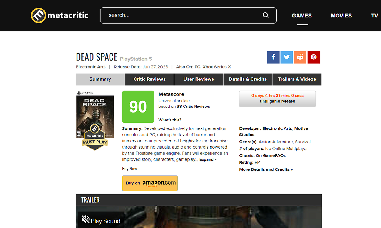Viewport: 381px width, 228px height.
Task: Share on Twitter icon
Action: click(x=287, y=57)
